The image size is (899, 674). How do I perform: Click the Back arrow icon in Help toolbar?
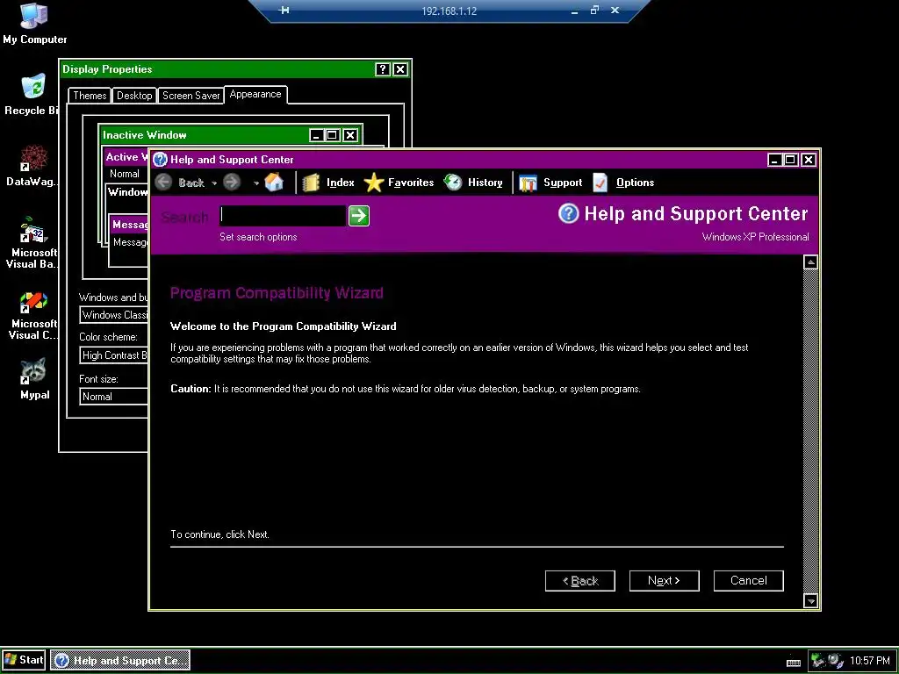pos(163,183)
